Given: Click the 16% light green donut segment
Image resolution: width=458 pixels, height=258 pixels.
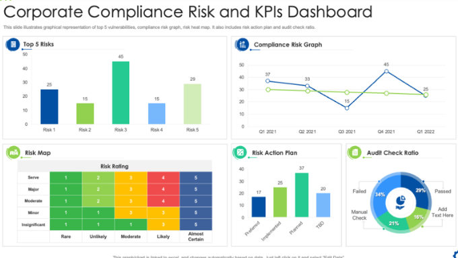Looking at the screenshot, I should (418, 217).
